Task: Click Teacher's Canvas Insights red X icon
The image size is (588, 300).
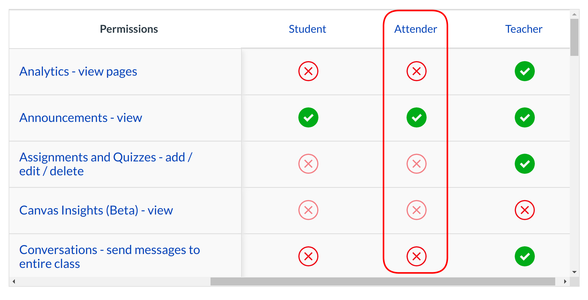Action: pos(525,210)
